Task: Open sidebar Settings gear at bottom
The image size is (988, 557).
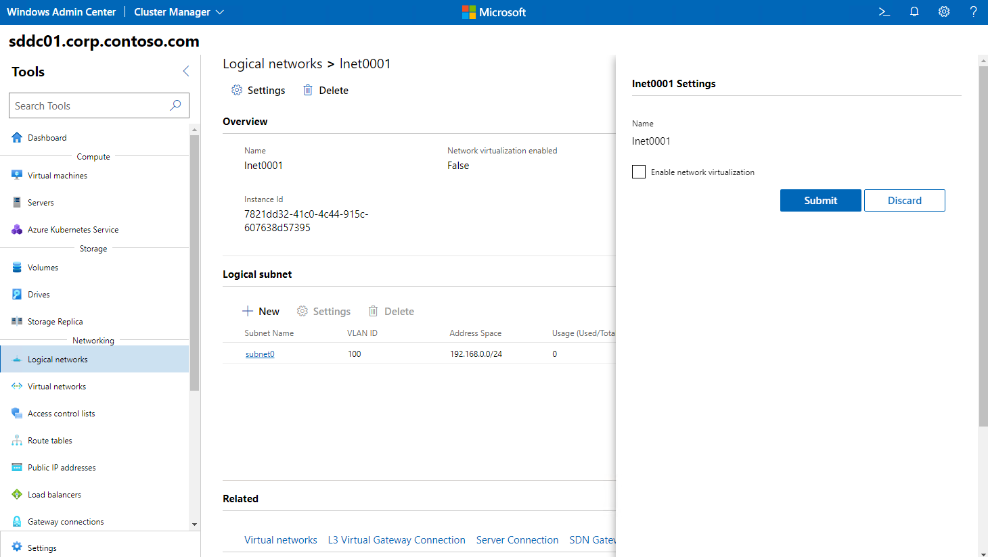Action: click(x=17, y=547)
